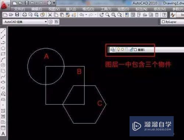Click the 3D DWF export icon
This screenshot has height=140, width=184.
[x=42, y=15]
